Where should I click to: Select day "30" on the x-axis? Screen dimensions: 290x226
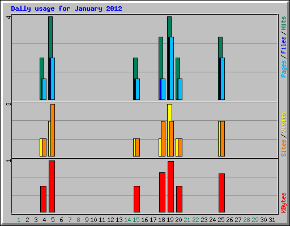(263, 220)
